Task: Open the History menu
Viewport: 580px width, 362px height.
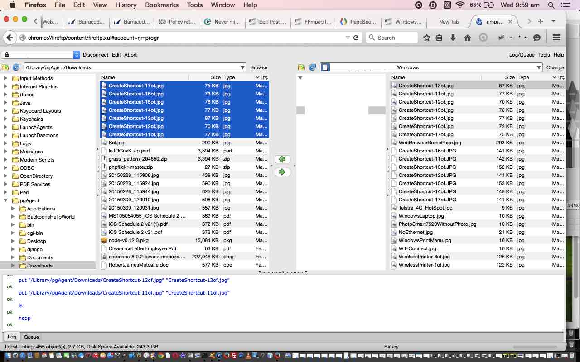Action: [x=126, y=5]
